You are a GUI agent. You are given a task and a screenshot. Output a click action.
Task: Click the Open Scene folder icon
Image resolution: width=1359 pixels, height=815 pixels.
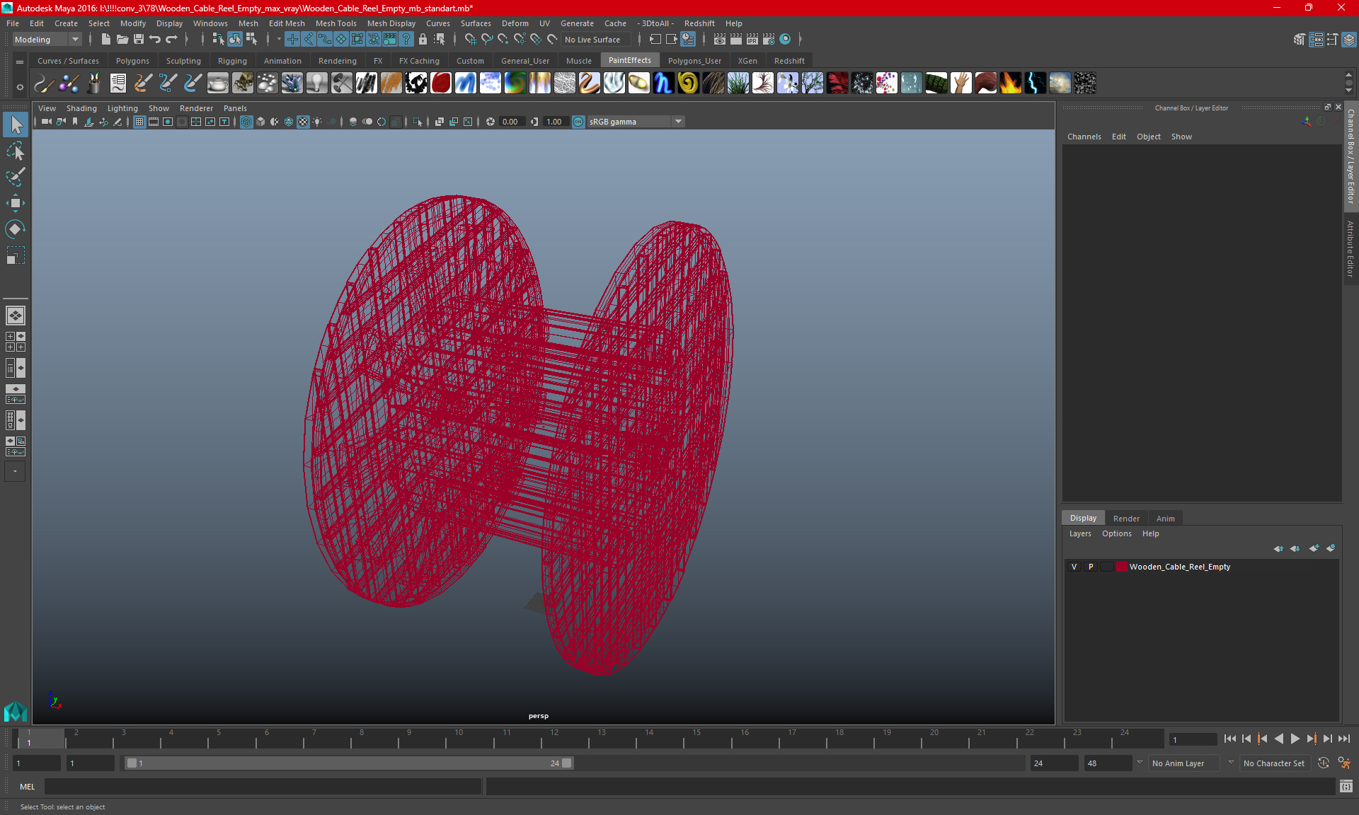pyautogui.click(x=122, y=40)
